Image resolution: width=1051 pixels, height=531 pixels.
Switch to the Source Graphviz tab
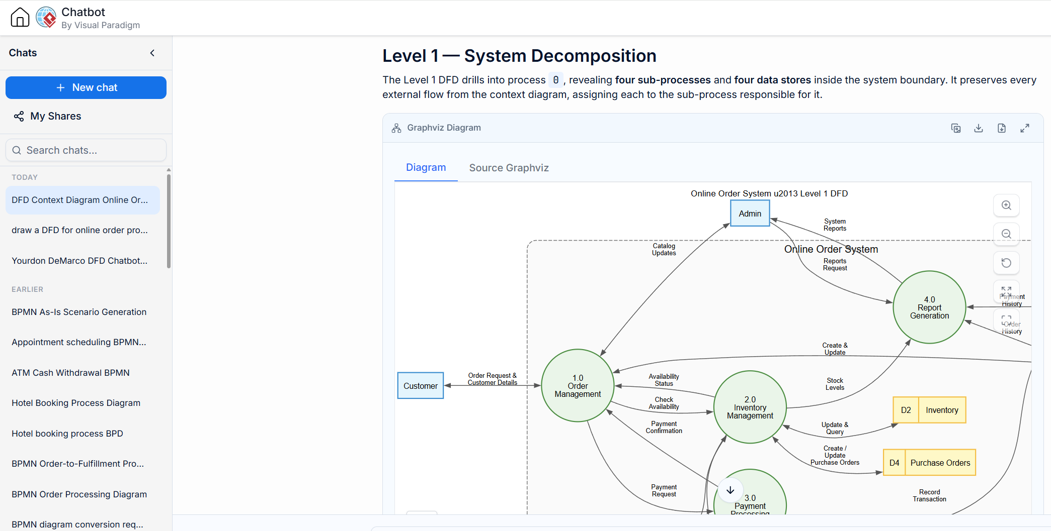pyautogui.click(x=509, y=168)
